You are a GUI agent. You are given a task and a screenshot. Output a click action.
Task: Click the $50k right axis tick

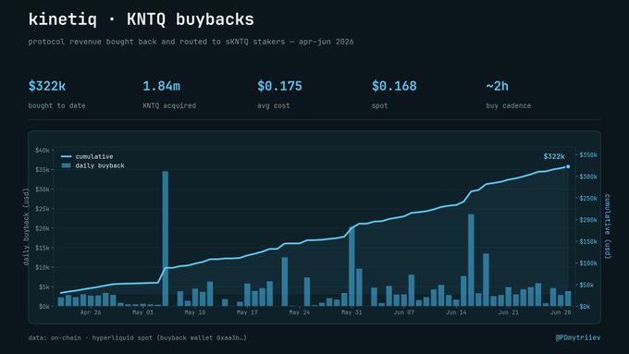[x=586, y=285]
